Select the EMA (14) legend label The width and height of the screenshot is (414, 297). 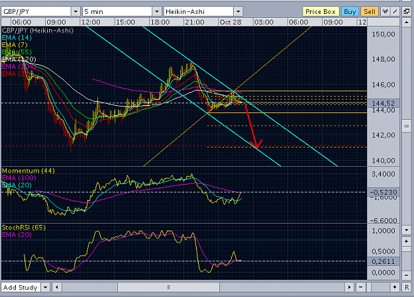click(17, 38)
